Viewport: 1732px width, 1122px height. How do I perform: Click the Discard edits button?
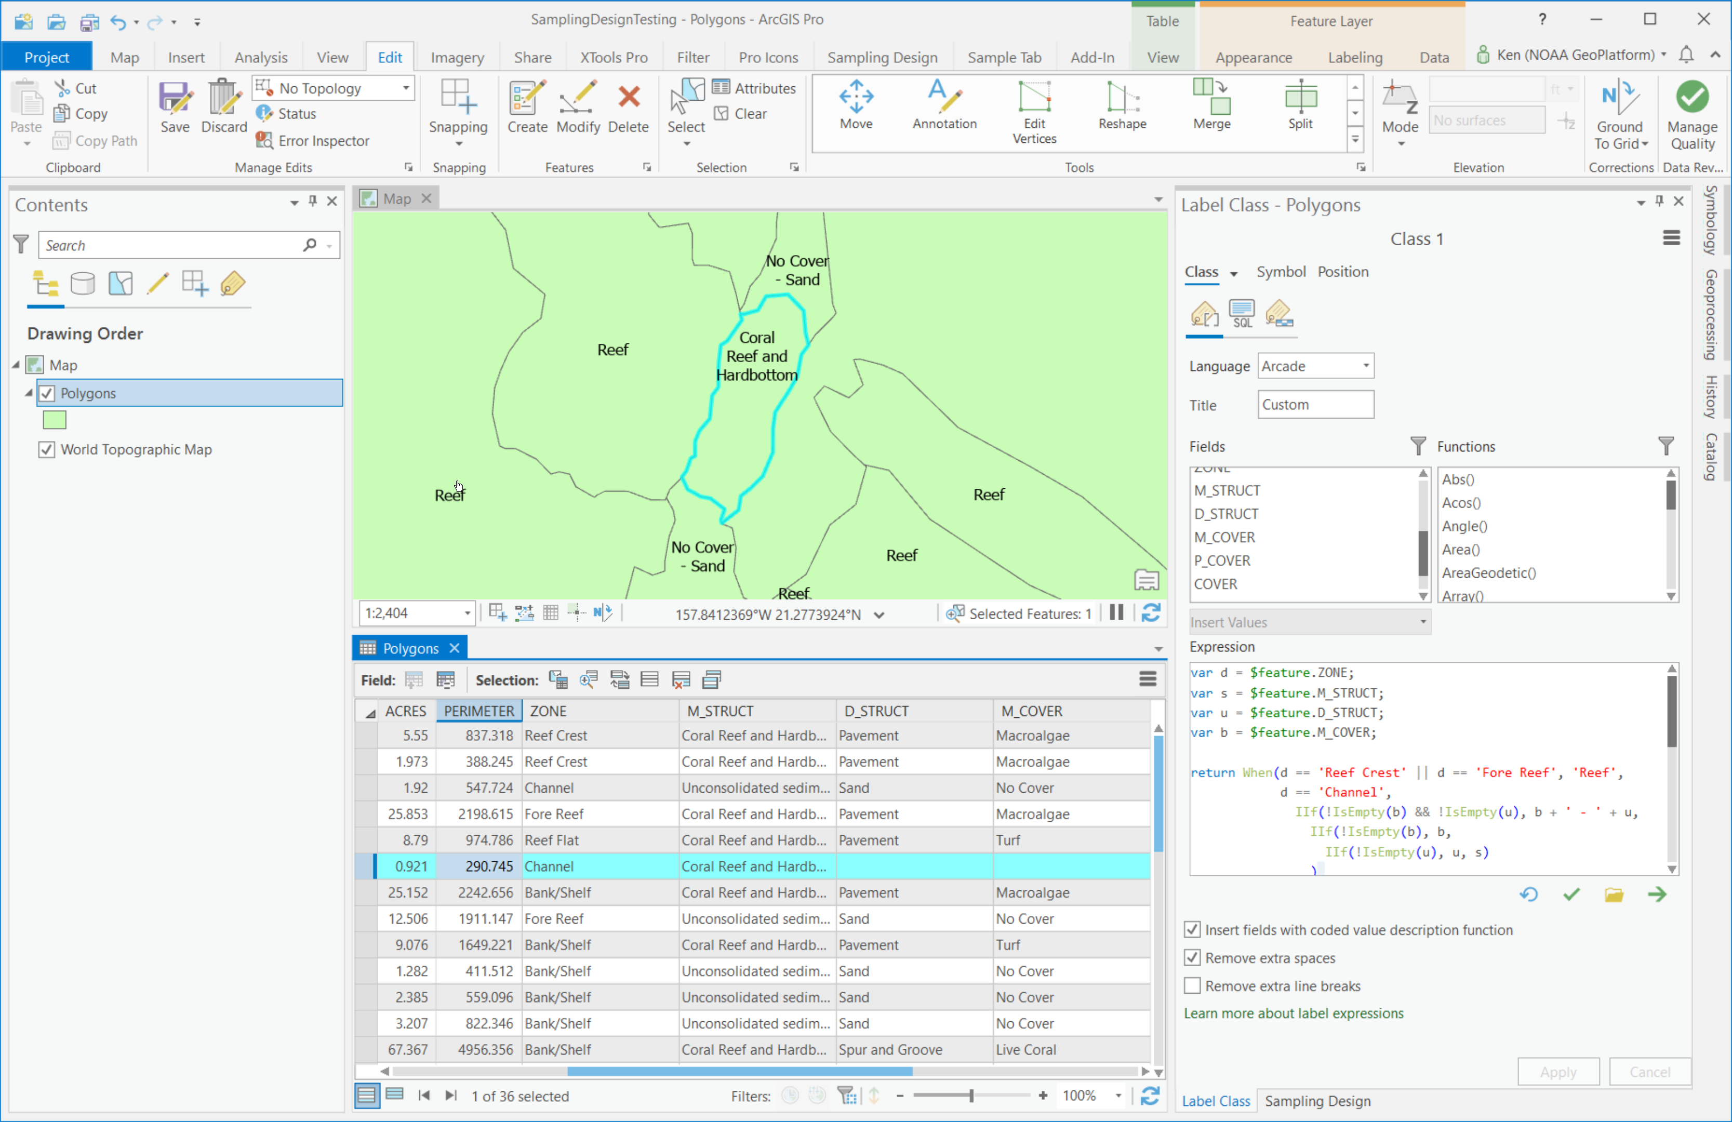coord(223,107)
